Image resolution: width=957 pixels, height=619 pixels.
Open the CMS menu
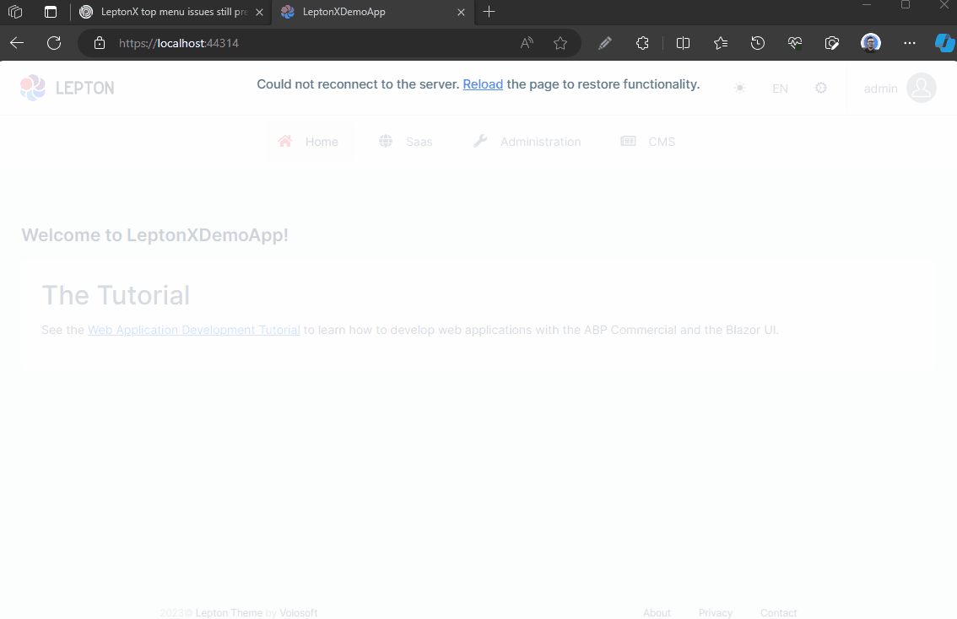click(648, 142)
